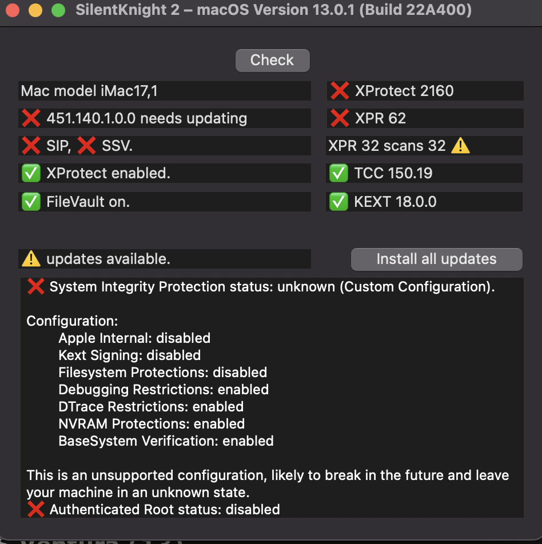This screenshot has height=544, width=542.
Task: Click green checkmark beside TCC 150.19
Action: pyautogui.click(x=339, y=173)
